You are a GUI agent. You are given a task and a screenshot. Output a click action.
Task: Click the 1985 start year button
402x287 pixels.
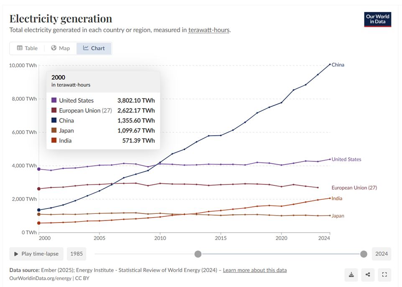tap(76, 254)
